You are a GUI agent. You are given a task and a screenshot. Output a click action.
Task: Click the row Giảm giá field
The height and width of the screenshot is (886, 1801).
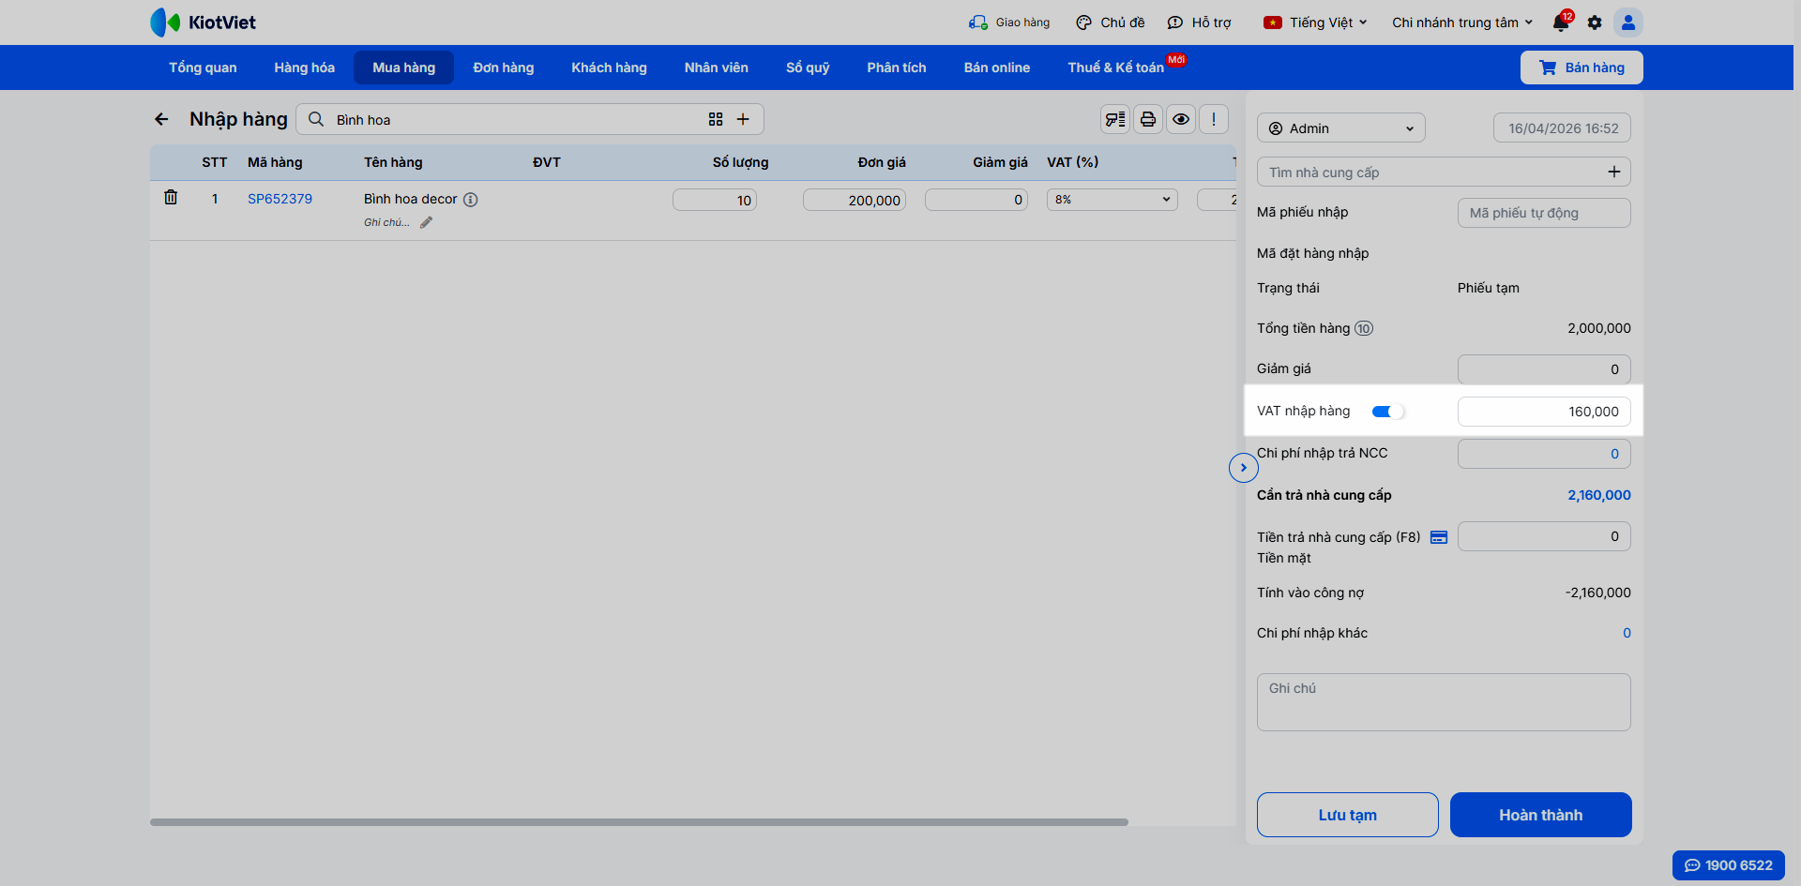click(x=976, y=200)
